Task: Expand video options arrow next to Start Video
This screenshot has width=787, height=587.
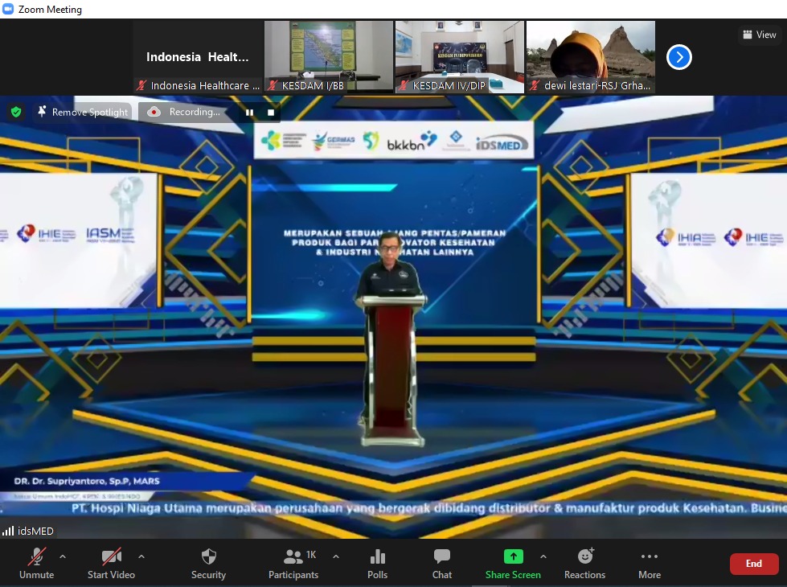Action: click(141, 556)
